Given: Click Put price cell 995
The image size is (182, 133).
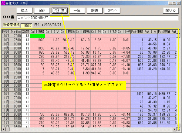Looking at the screenshot, I should coord(137,65).
